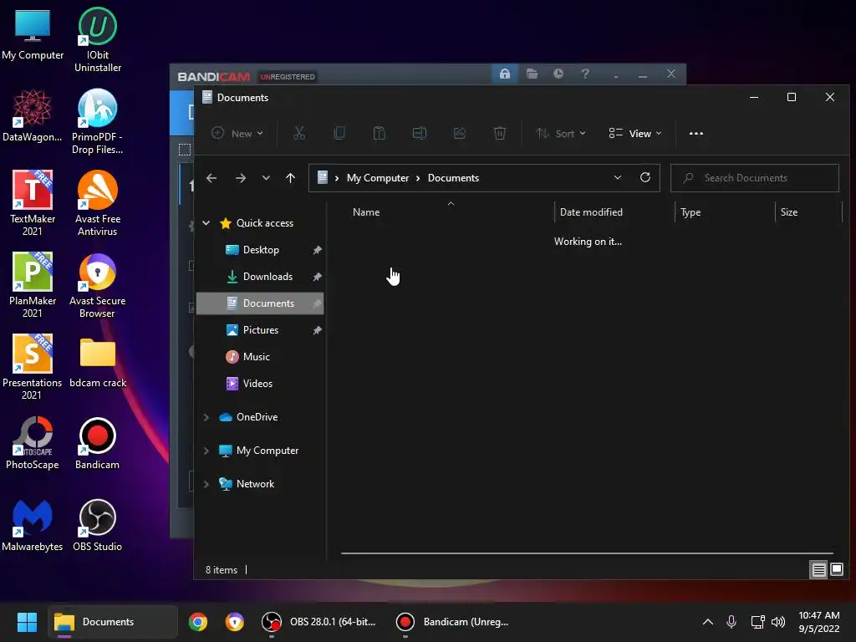Select Documents in navigation pane
The image size is (856, 642).
260,303
